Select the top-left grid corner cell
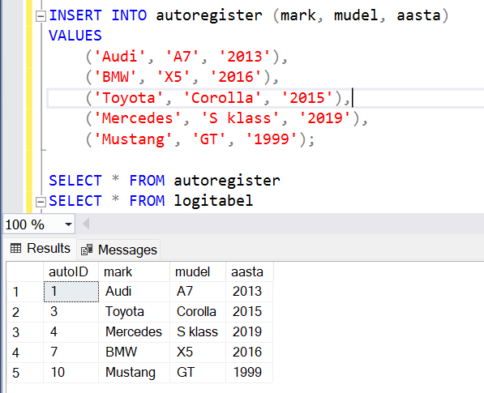The image size is (484, 393). pos(25,271)
